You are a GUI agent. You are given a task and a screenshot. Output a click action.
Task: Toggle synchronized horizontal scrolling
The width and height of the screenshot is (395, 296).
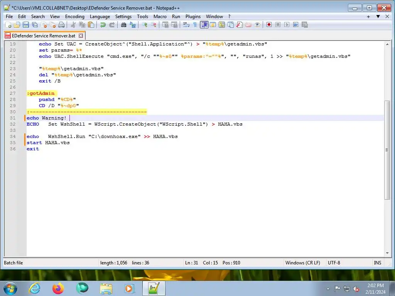(174, 25)
